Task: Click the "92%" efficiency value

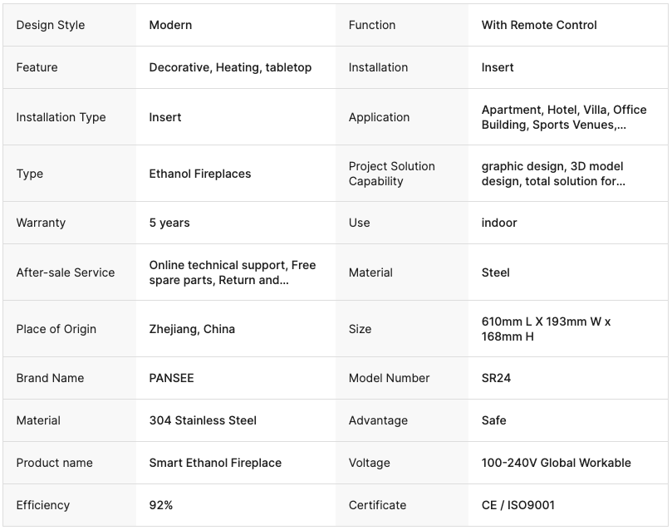Action: click(161, 505)
